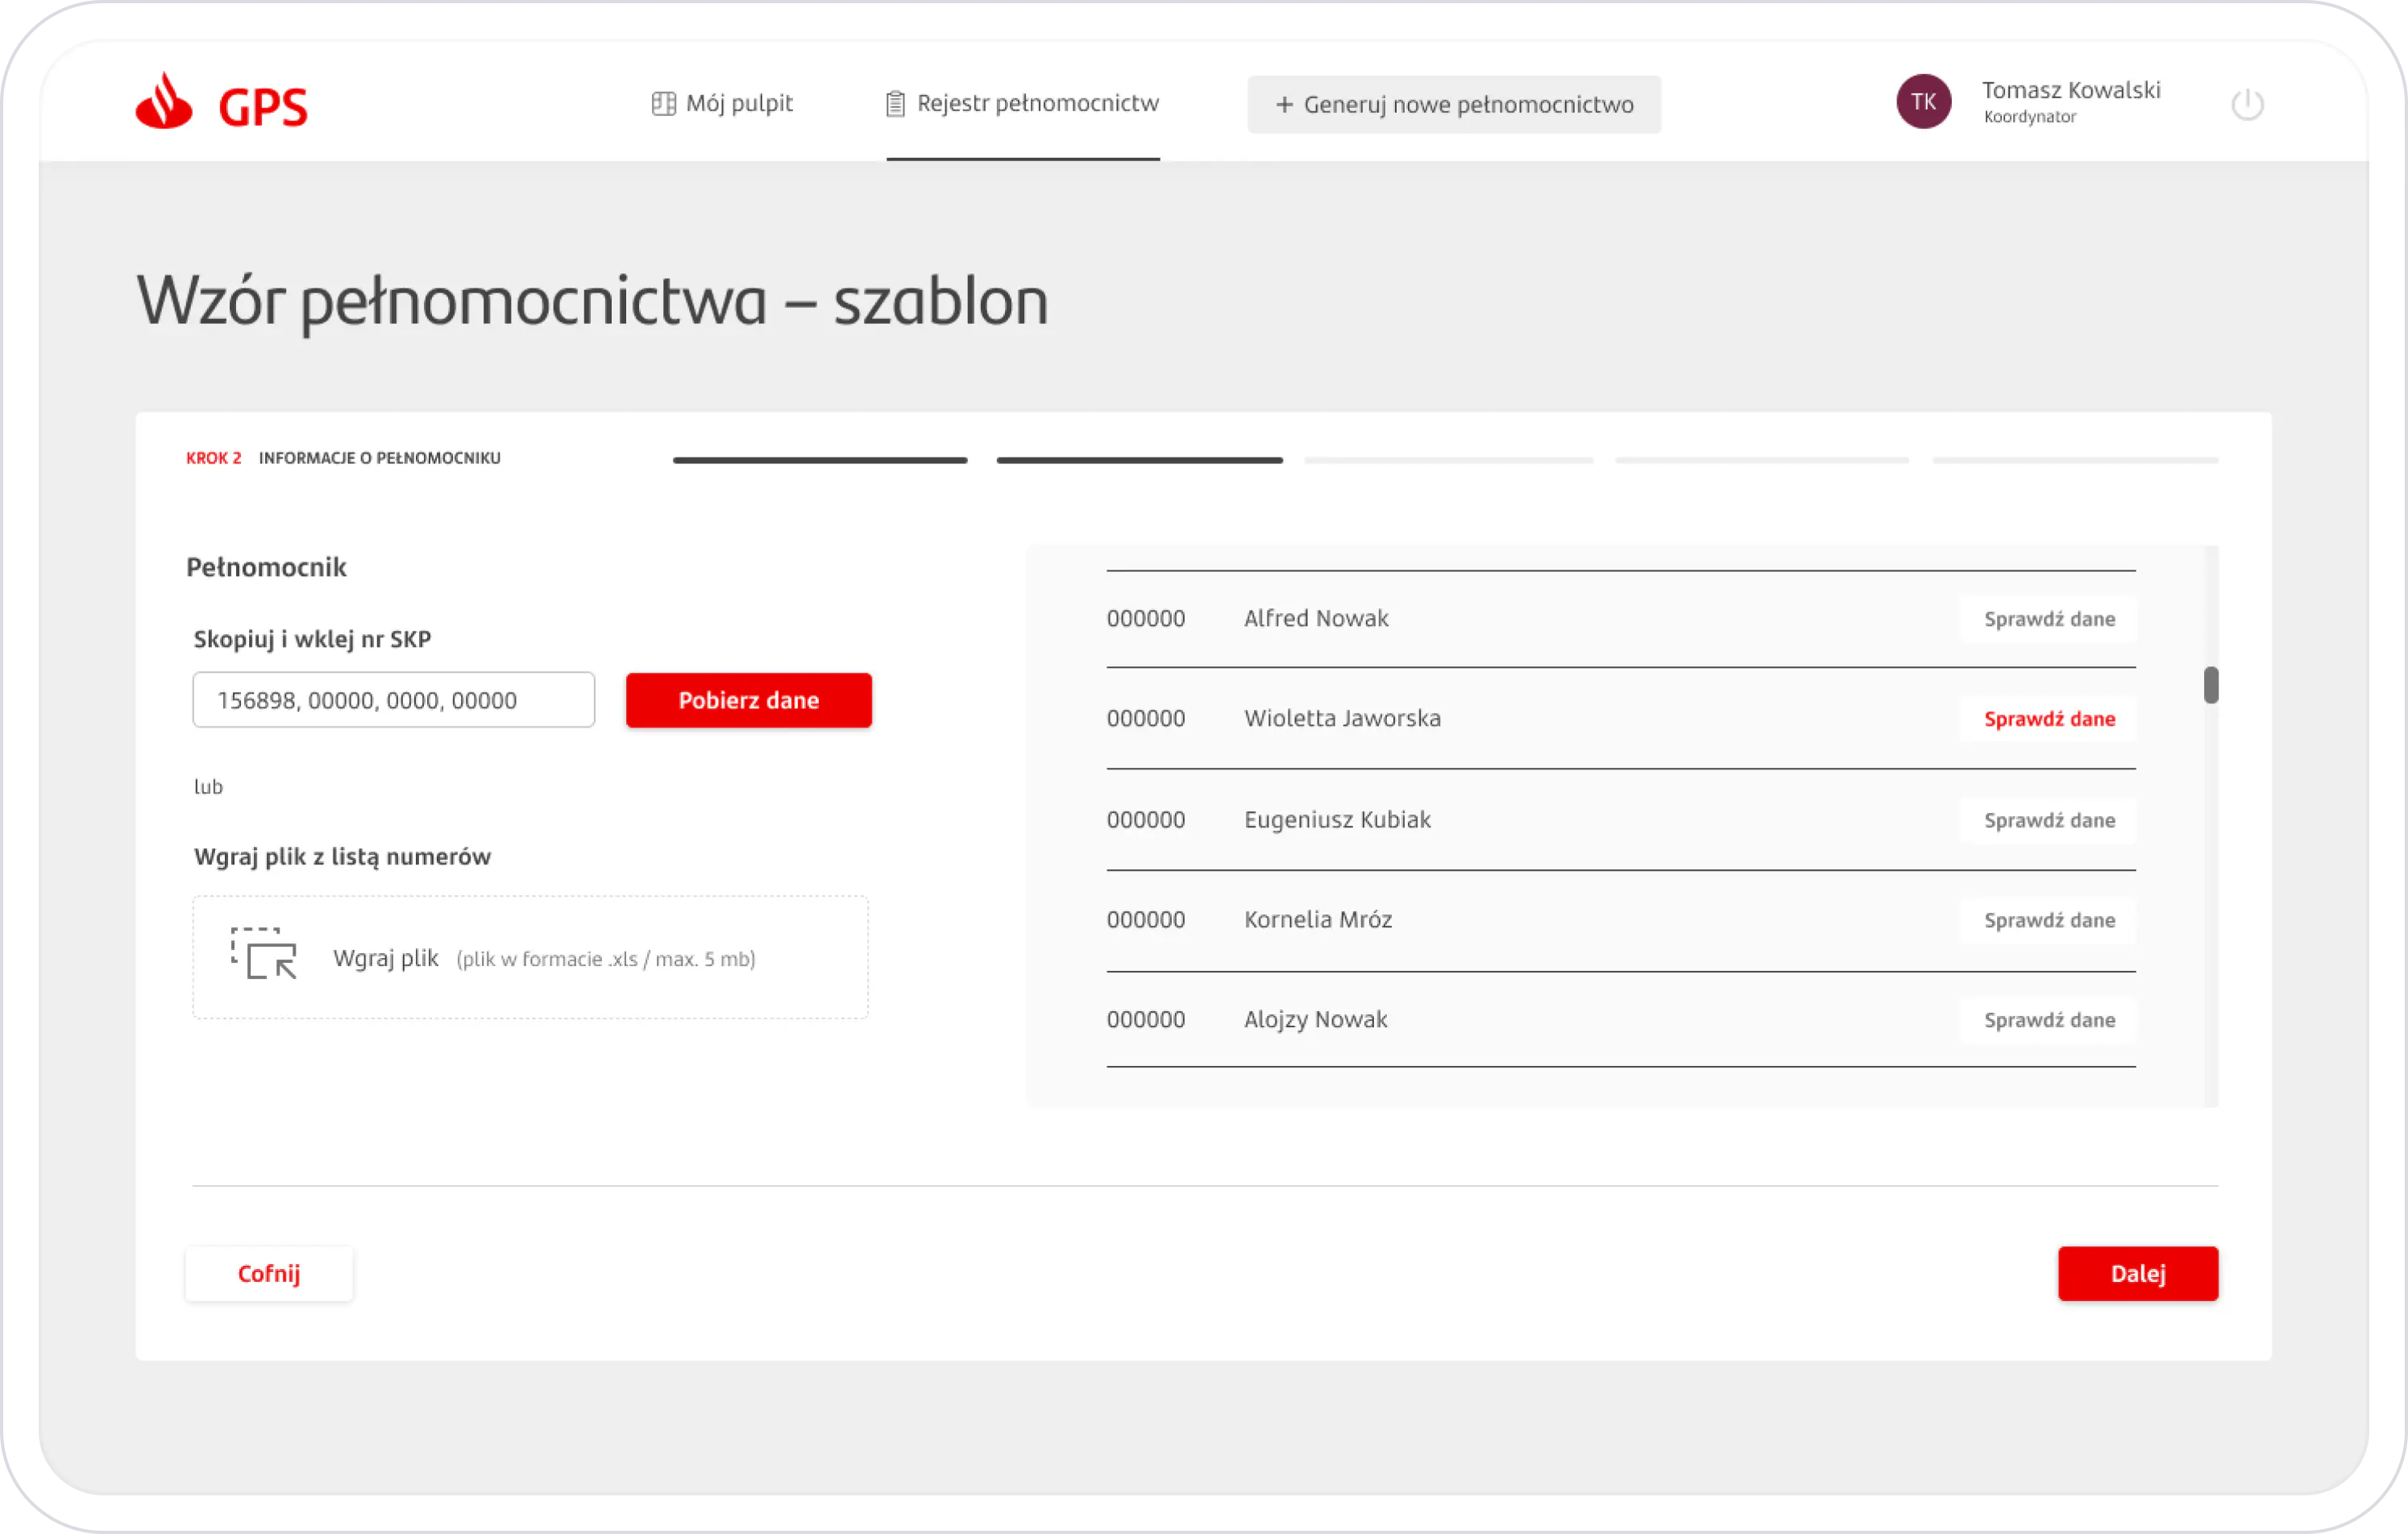This screenshot has width=2408, height=1534.
Task: Click the dashboard icon beside Mój pulpit
Action: point(663,104)
